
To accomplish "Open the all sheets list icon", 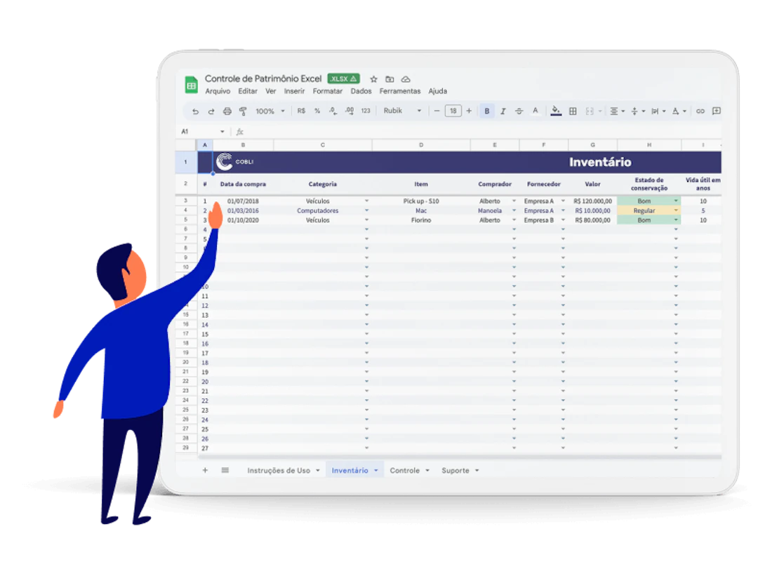I will point(225,470).
